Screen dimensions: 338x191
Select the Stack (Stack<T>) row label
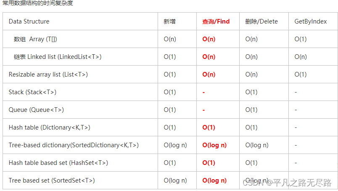(x=32, y=92)
